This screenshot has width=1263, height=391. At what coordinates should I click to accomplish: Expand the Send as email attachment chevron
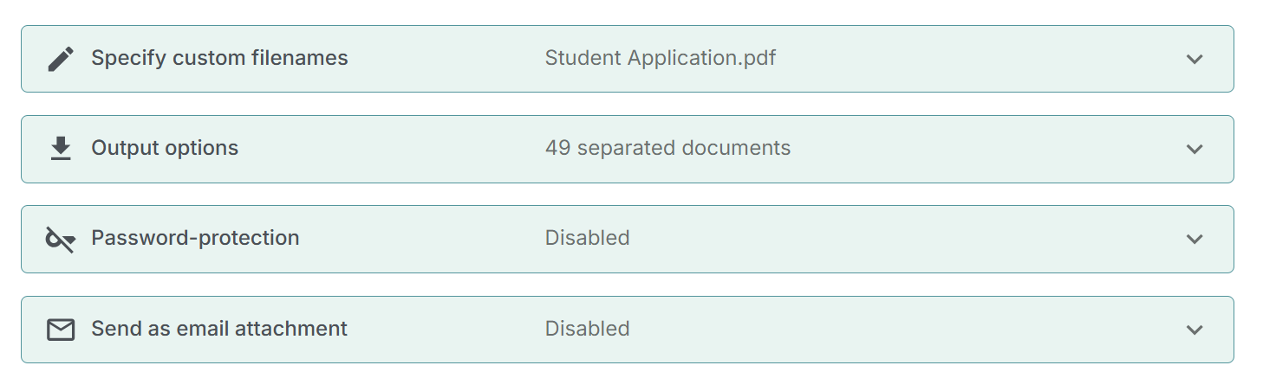click(x=1195, y=330)
